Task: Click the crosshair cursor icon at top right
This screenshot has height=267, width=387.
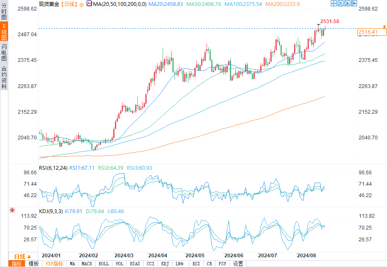Action: coord(333,4)
